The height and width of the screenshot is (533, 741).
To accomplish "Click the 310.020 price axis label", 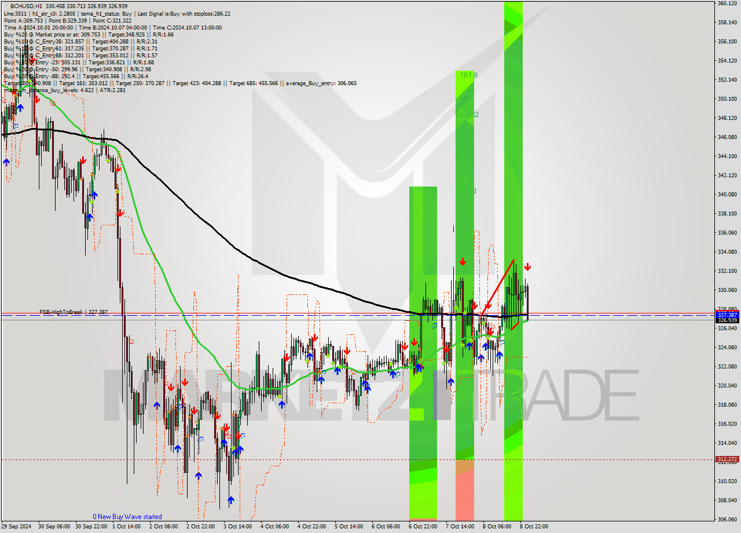I will pyautogui.click(x=727, y=481).
